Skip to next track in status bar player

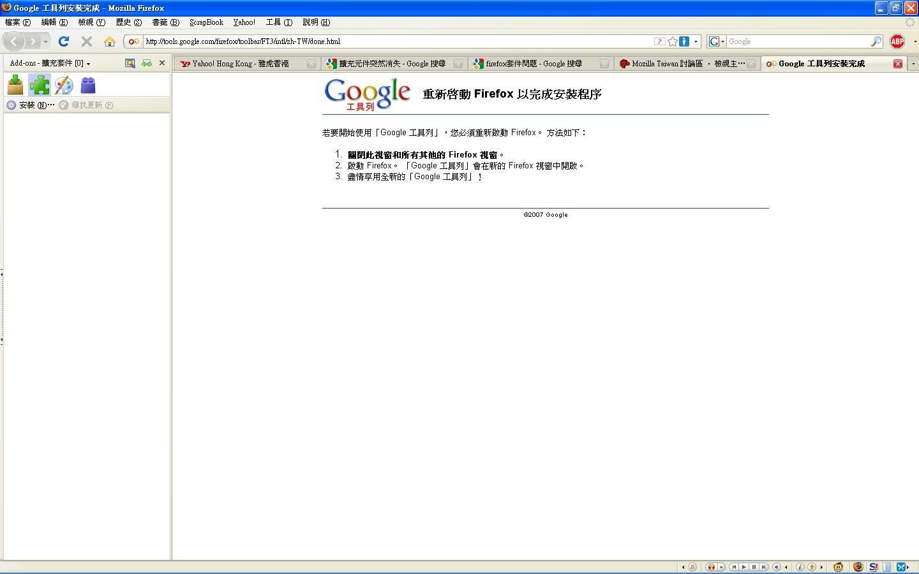[763, 567]
